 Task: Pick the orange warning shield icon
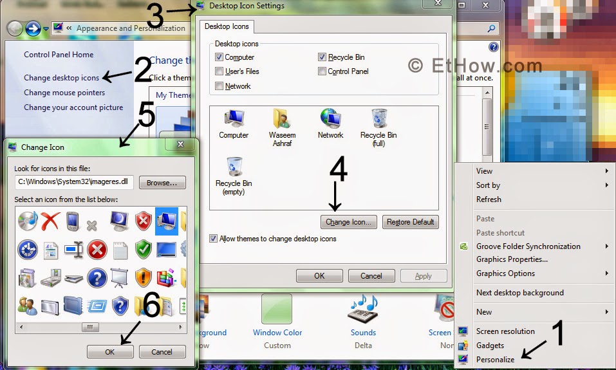click(144, 278)
